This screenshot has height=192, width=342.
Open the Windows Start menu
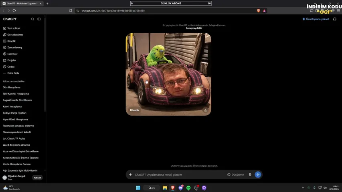pyautogui.click(x=138, y=188)
